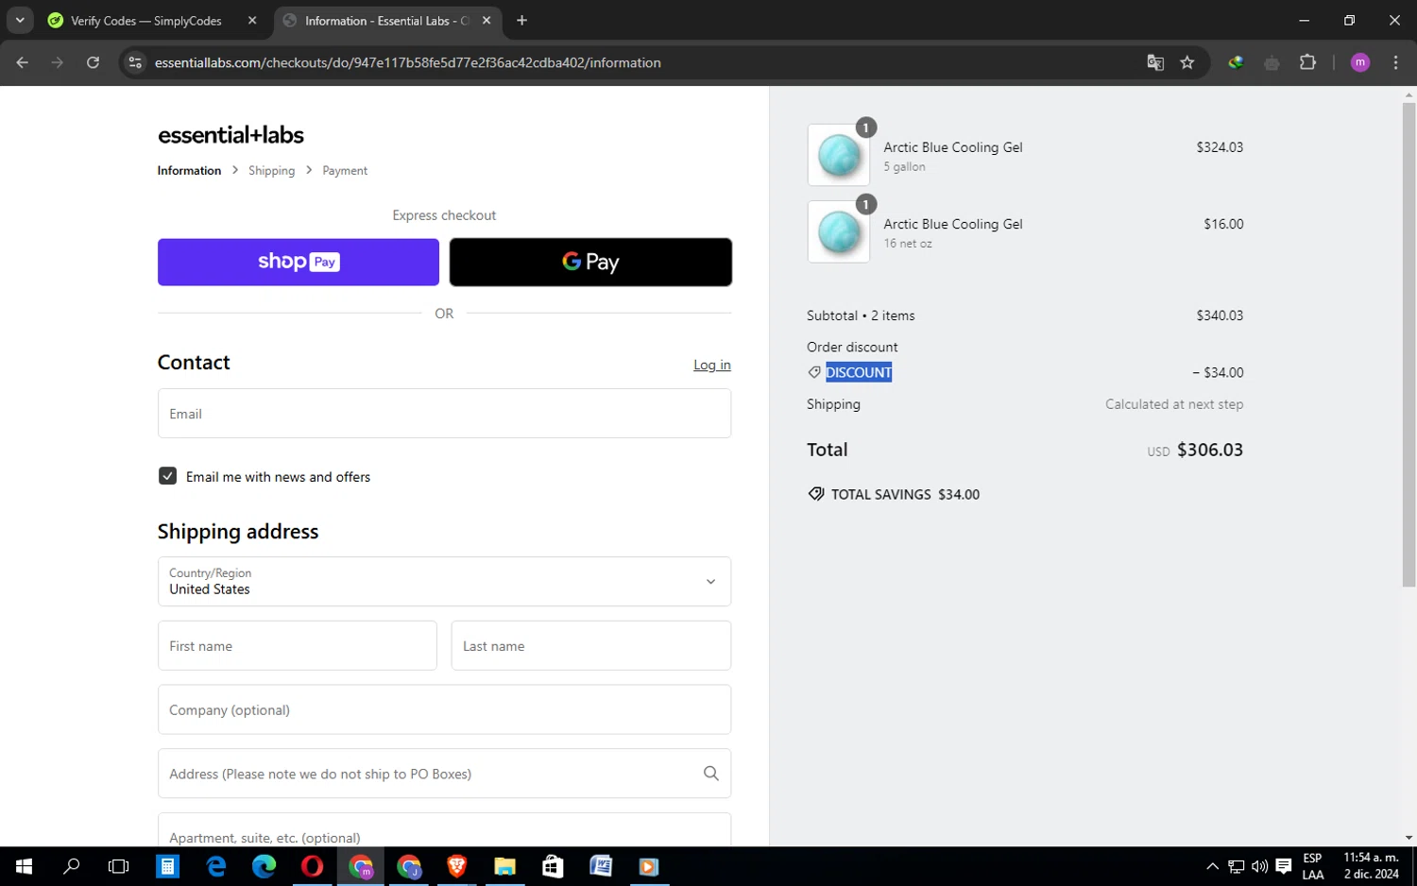Click the Company (optional) field
Viewport: 1417px width, 886px height.
[444, 709]
